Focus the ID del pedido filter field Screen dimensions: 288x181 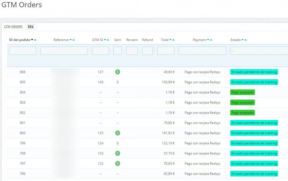click(22, 51)
